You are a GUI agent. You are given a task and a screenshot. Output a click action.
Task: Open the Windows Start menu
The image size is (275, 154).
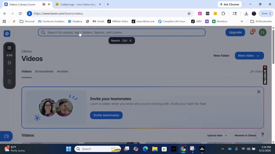click(x=68, y=149)
